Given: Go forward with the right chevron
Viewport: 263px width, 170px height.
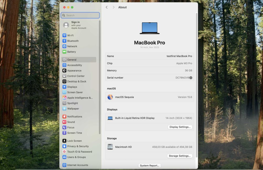Looking at the screenshot, I should 114,7.
